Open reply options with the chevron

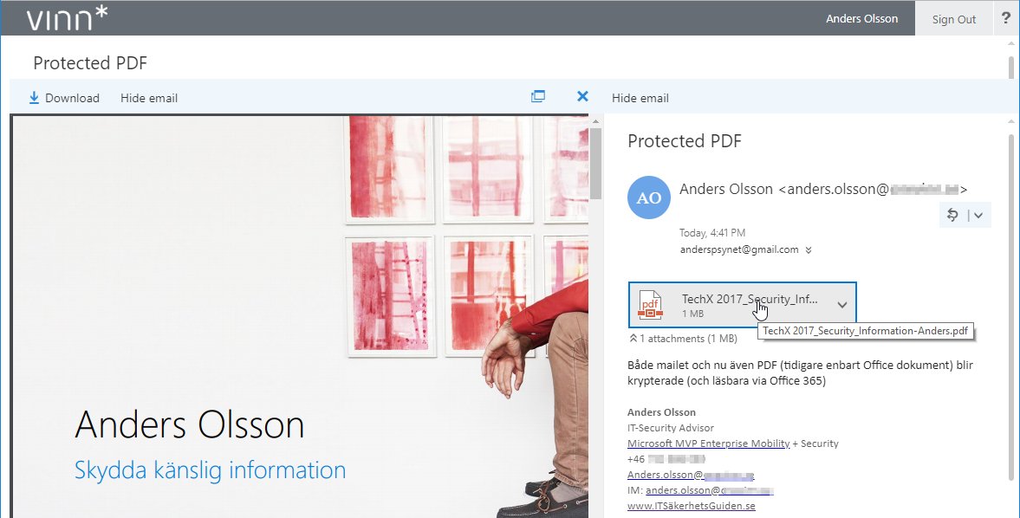[x=976, y=215]
